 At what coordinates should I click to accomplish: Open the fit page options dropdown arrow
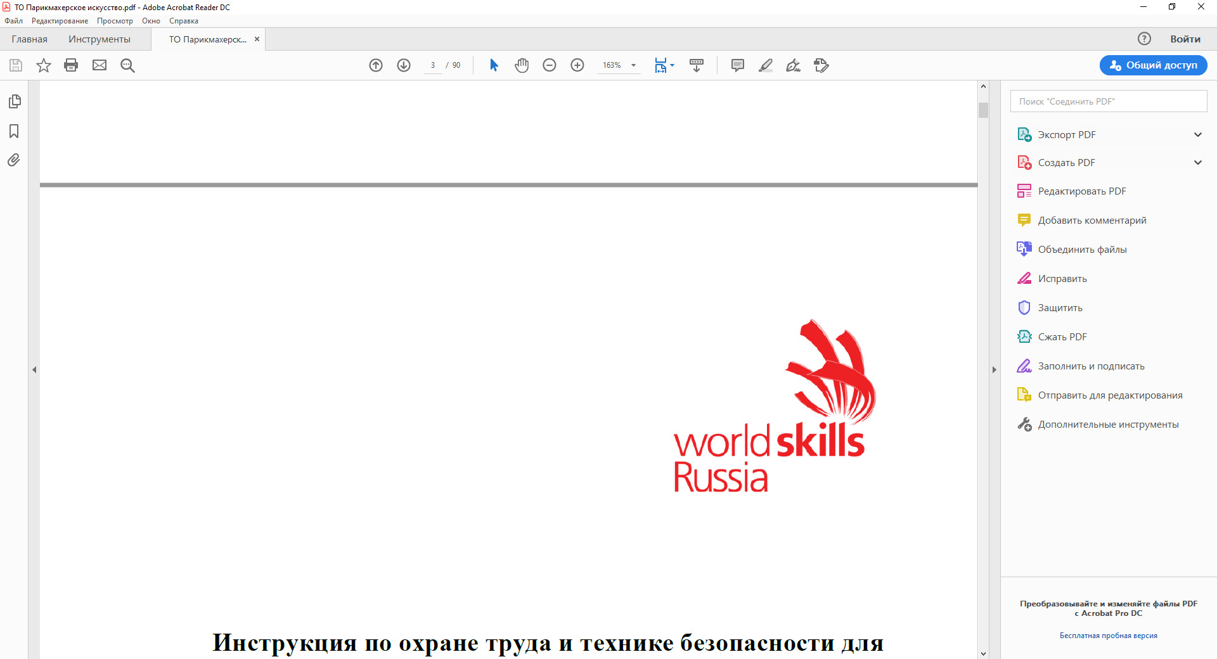click(673, 65)
